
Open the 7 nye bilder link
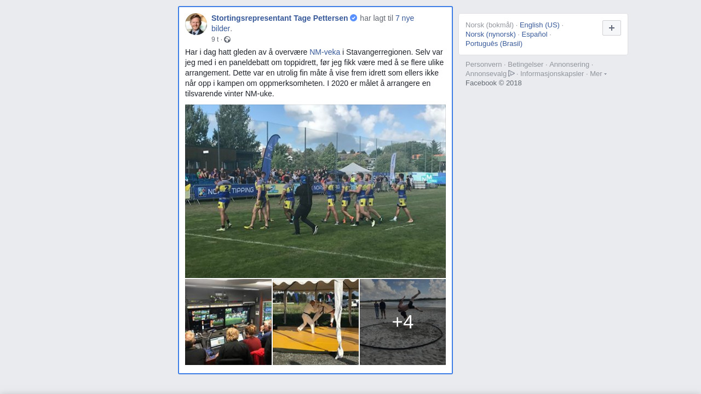point(313,23)
